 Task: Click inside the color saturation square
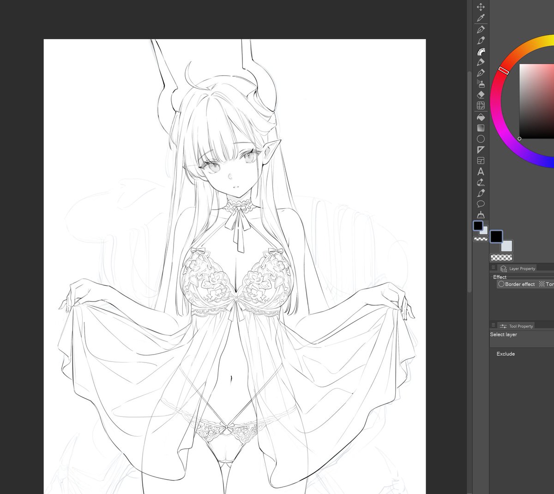point(536,101)
